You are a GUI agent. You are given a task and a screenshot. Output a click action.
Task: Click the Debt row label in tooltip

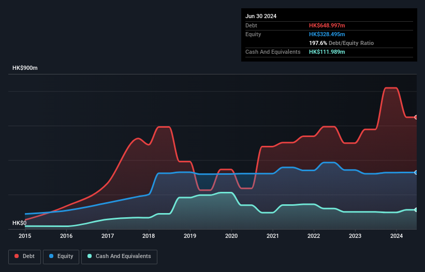251,25
